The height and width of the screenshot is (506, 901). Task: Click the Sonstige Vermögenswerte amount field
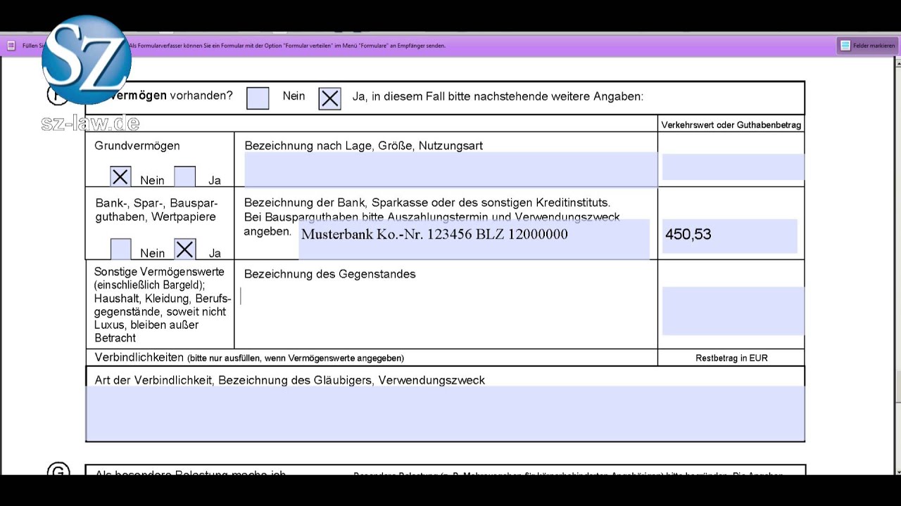pyautogui.click(x=733, y=311)
